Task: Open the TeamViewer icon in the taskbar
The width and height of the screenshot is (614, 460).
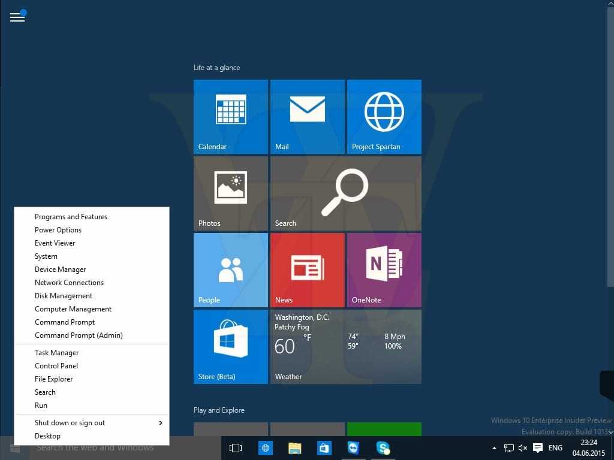Action: (x=353, y=448)
